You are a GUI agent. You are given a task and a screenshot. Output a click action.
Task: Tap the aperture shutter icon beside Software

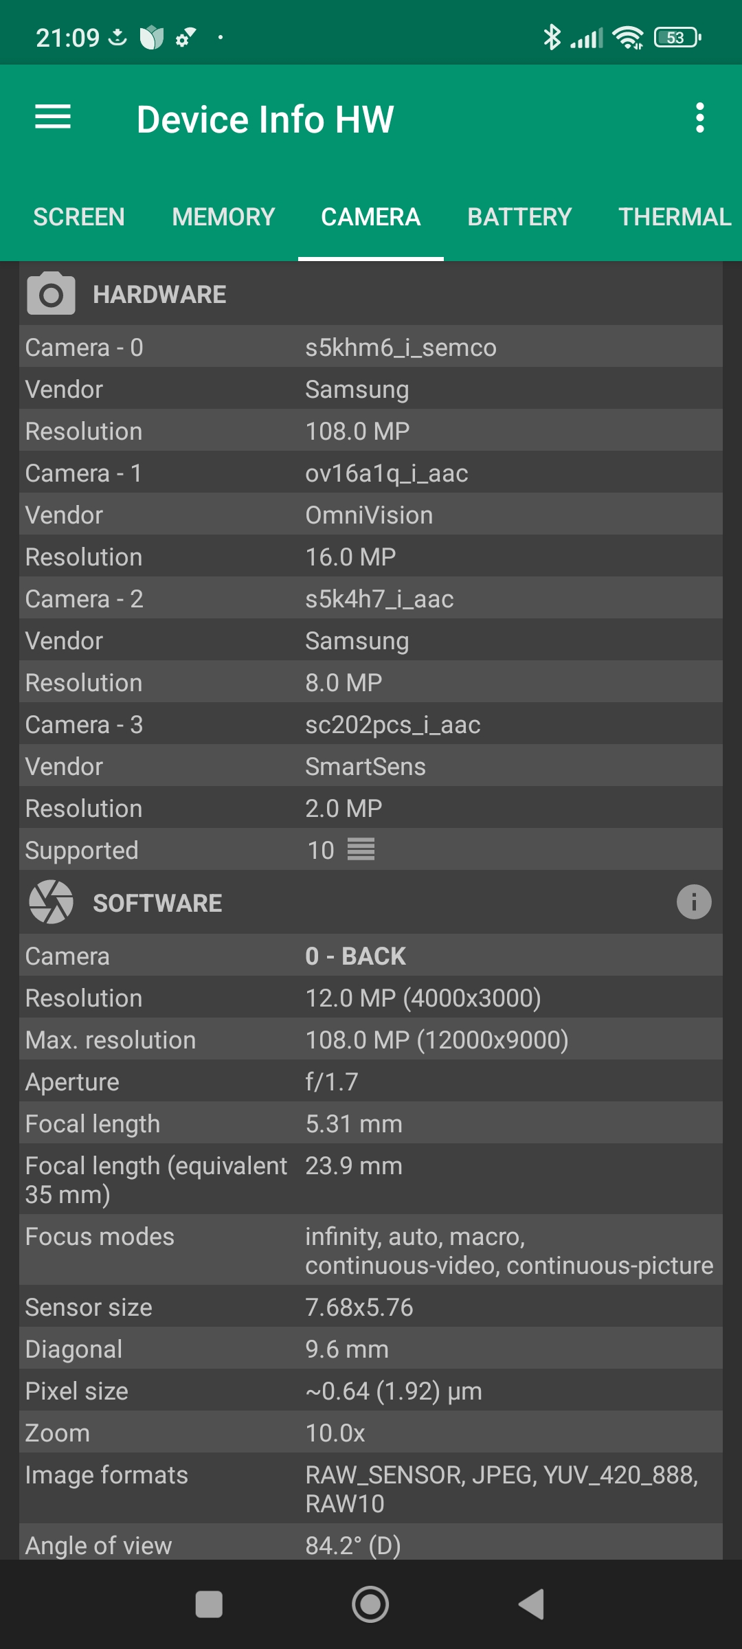click(x=51, y=902)
